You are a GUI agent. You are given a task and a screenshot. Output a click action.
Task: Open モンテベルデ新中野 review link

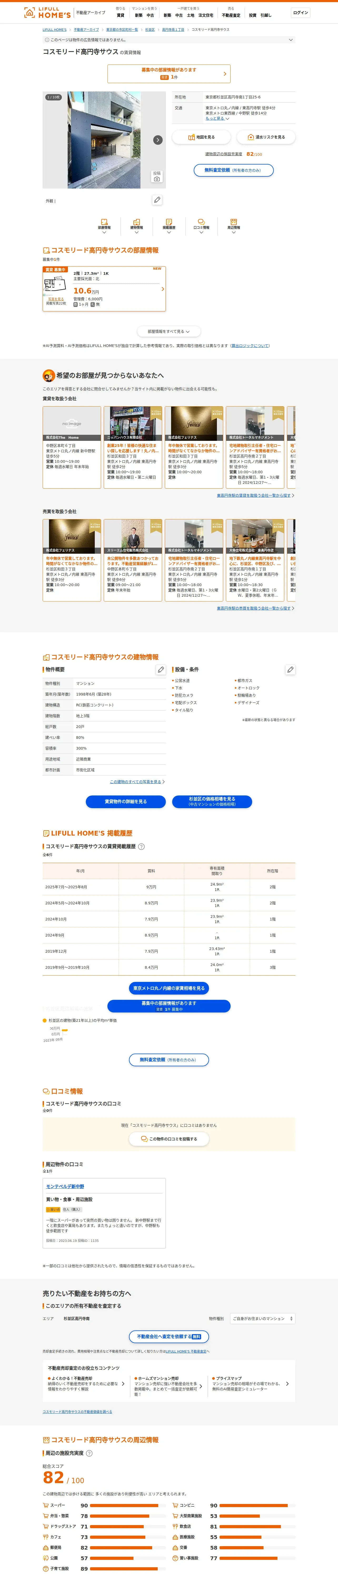tap(65, 1186)
